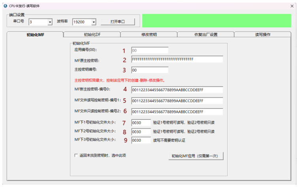Close the CPU卡发行 window
The height and width of the screenshot is (187, 298).
click(292, 6)
